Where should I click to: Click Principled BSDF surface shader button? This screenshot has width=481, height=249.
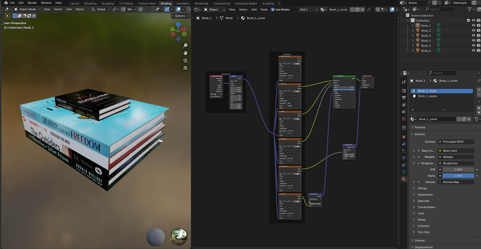pos(456,142)
